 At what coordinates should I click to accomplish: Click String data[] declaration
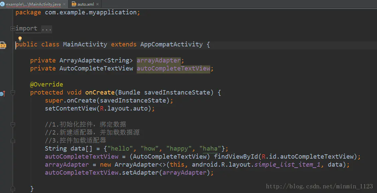pos(69,149)
